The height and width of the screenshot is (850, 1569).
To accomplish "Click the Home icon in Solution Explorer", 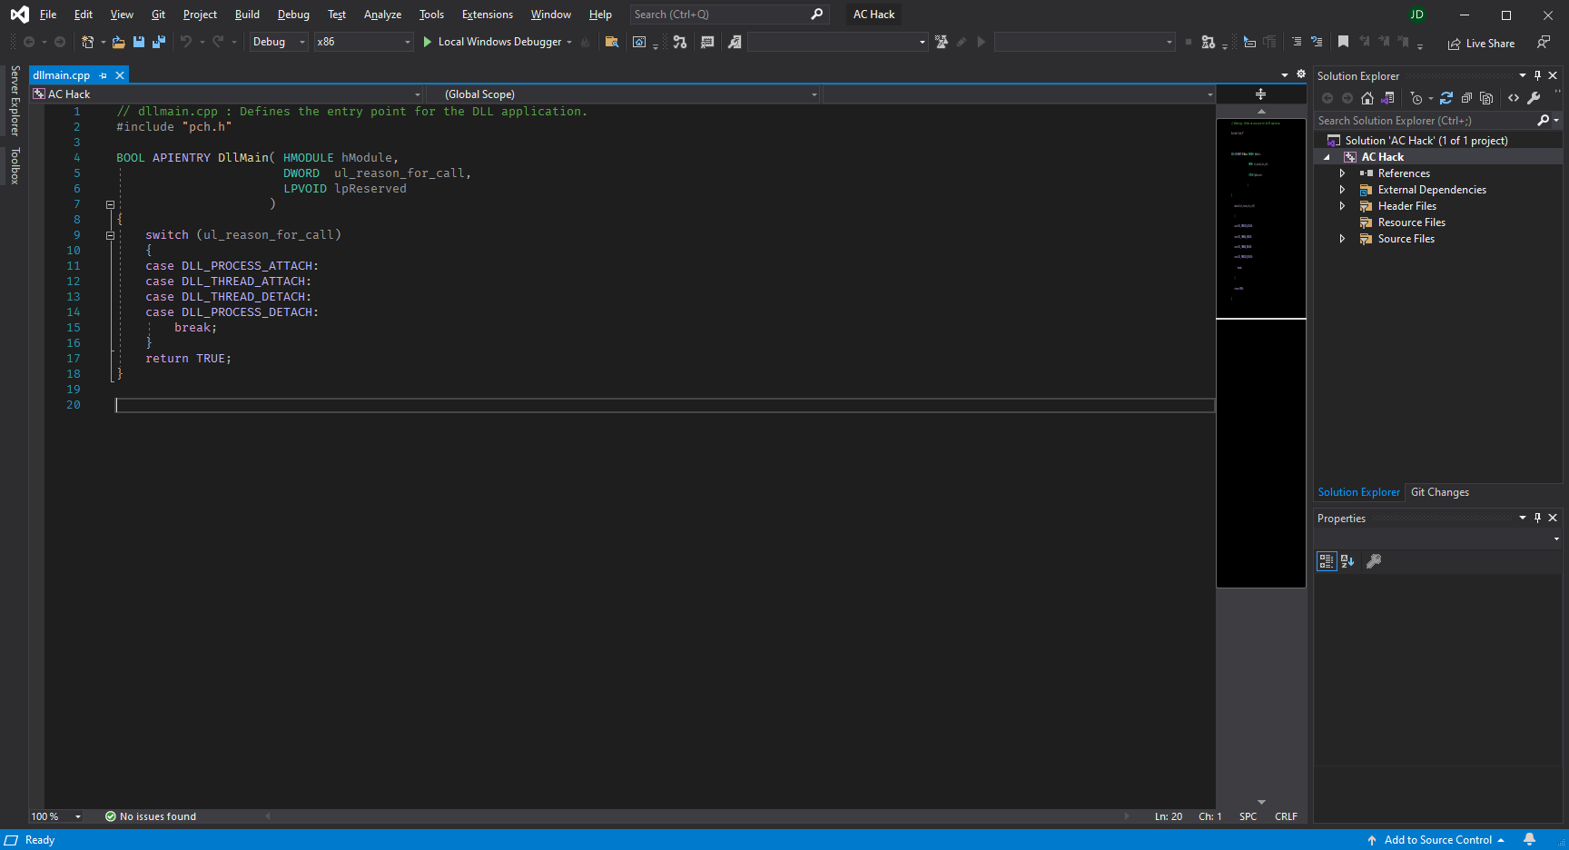I will coord(1367,98).
